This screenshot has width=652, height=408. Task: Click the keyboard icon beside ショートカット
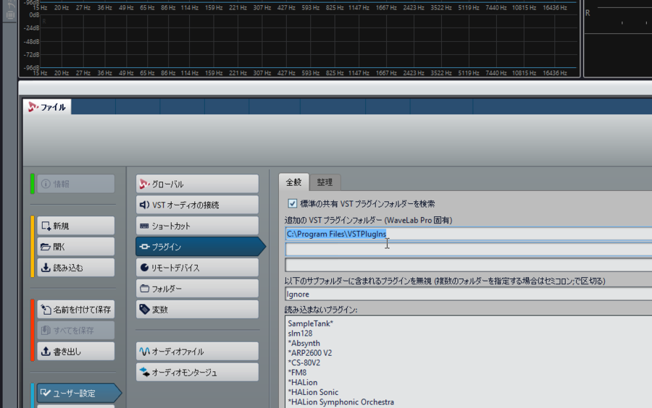tap(144, 226)
